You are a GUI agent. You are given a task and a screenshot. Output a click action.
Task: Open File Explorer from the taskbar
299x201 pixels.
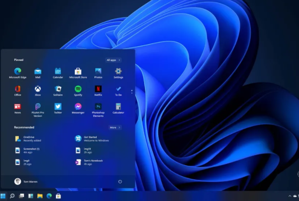pyautogui.click(x=40, y=196)
